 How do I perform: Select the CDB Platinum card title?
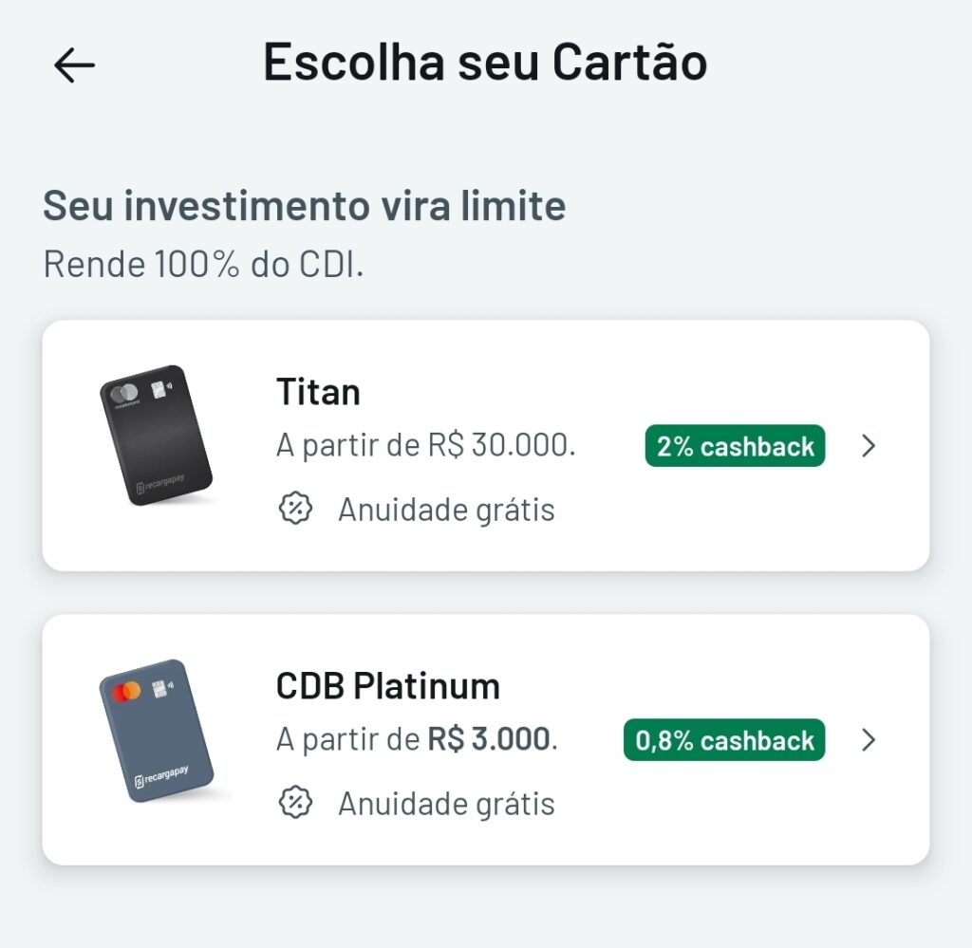388,686
